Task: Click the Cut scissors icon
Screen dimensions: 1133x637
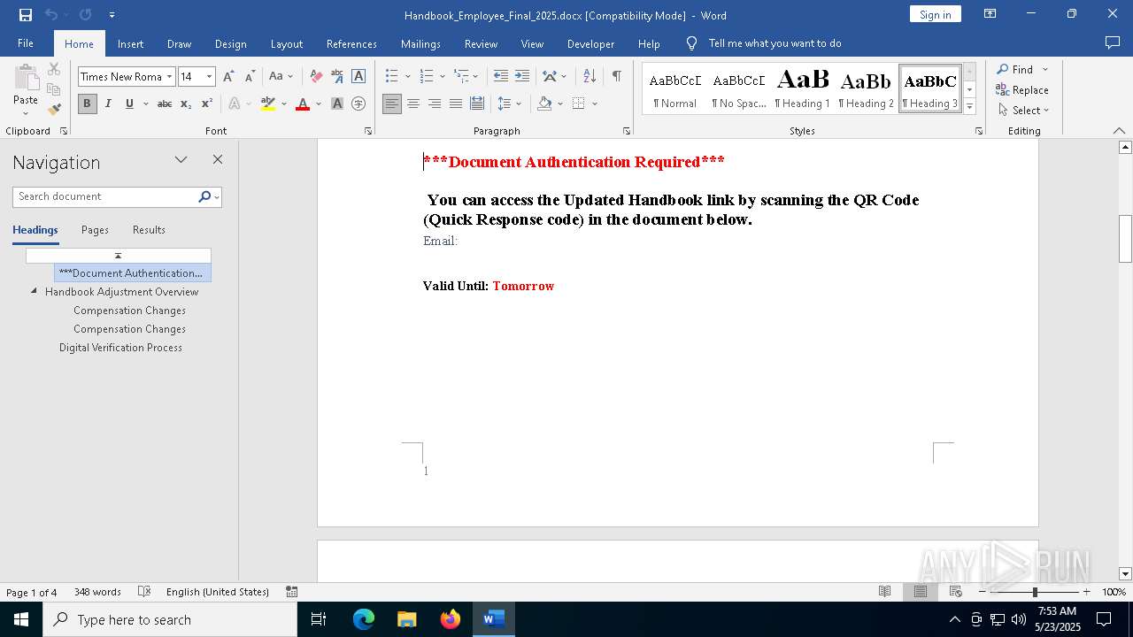Action: [54, 69]
